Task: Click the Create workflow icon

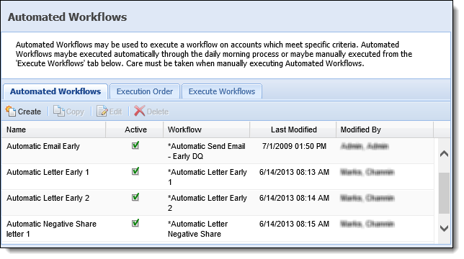Action: [11, 111]
